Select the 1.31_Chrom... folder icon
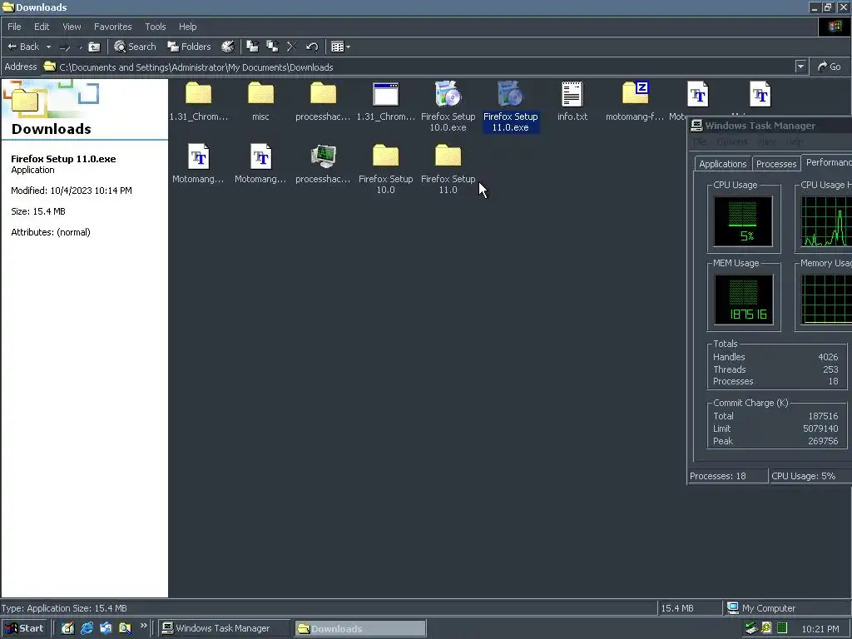This screenshot has width=852, height=639. (198, 101)
